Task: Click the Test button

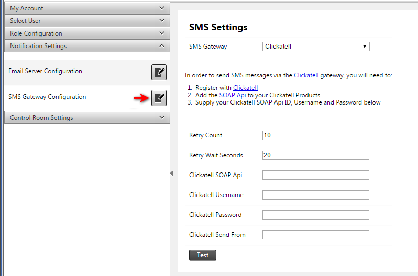Action: pyautogui.click(x=202, y=255)
